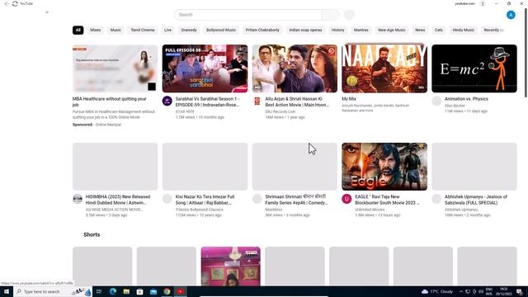528x297 pixels.
Task: Select the All filter chip
Action: 78,30
